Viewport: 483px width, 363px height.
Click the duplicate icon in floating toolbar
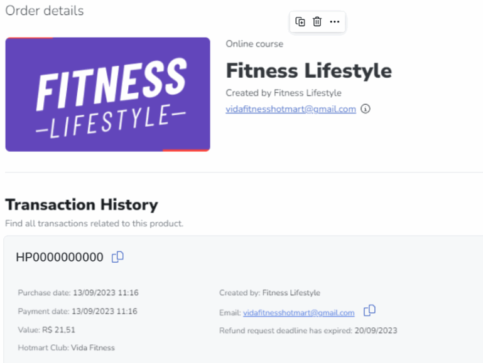300,22
